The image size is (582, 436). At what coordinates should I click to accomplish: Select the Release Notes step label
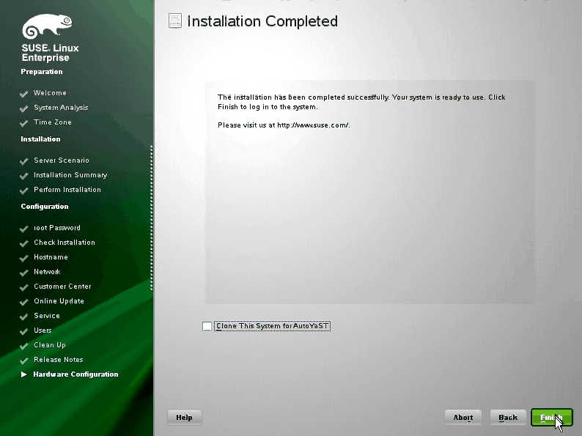point(59,360)
